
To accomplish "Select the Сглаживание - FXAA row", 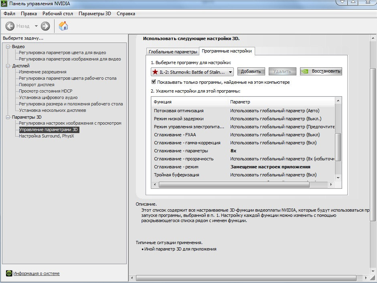I will [243, 135].
